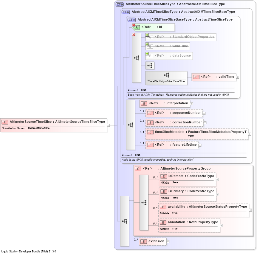Image resolution: width=257 pixels, height=253 pixels.
Task: Click E icon of timeSliceMetadata element
Action: coord(150,132)
